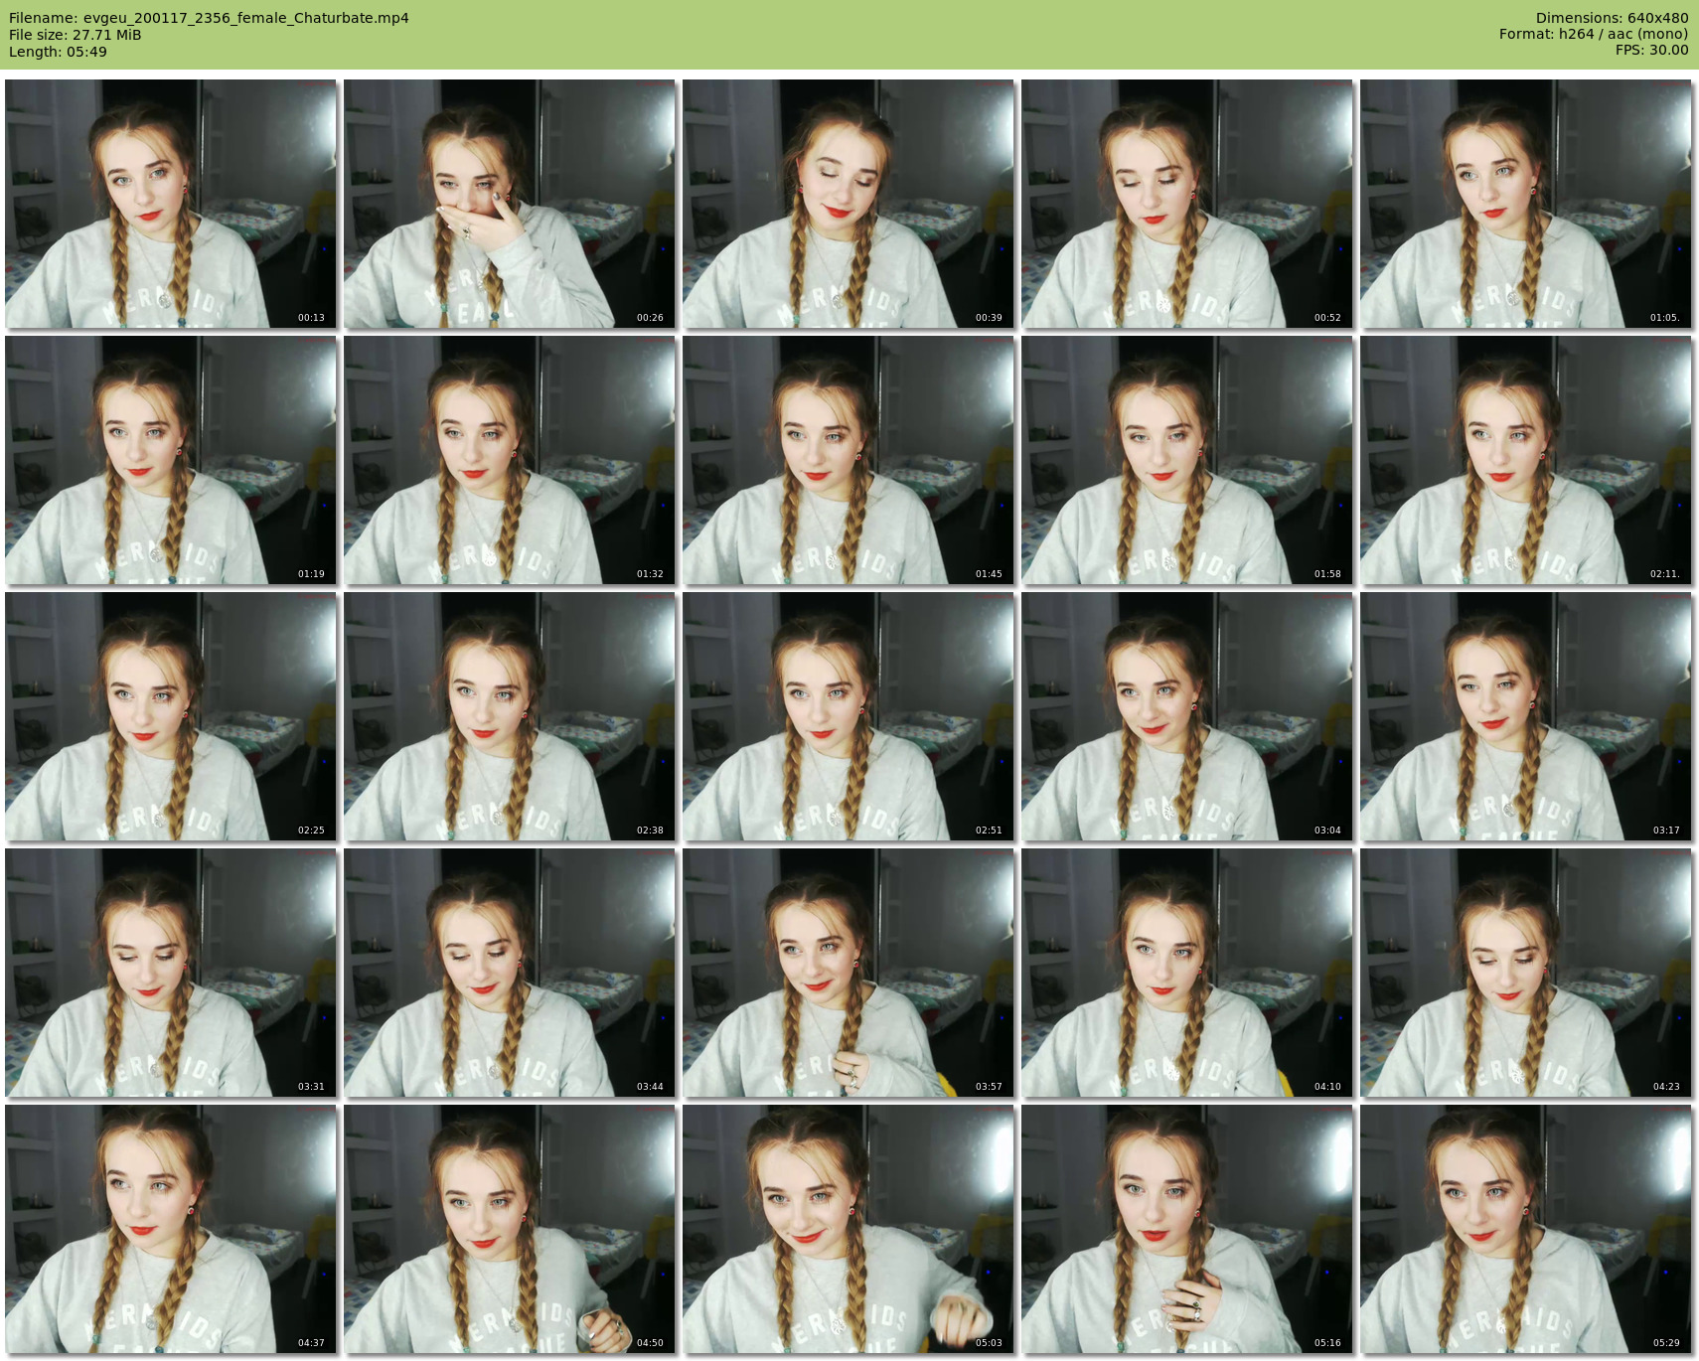The width and height of the screenshot is (1699, 1361).
Task: Click the Dimensions 640x480 label
Action: tap(1612, 18)
